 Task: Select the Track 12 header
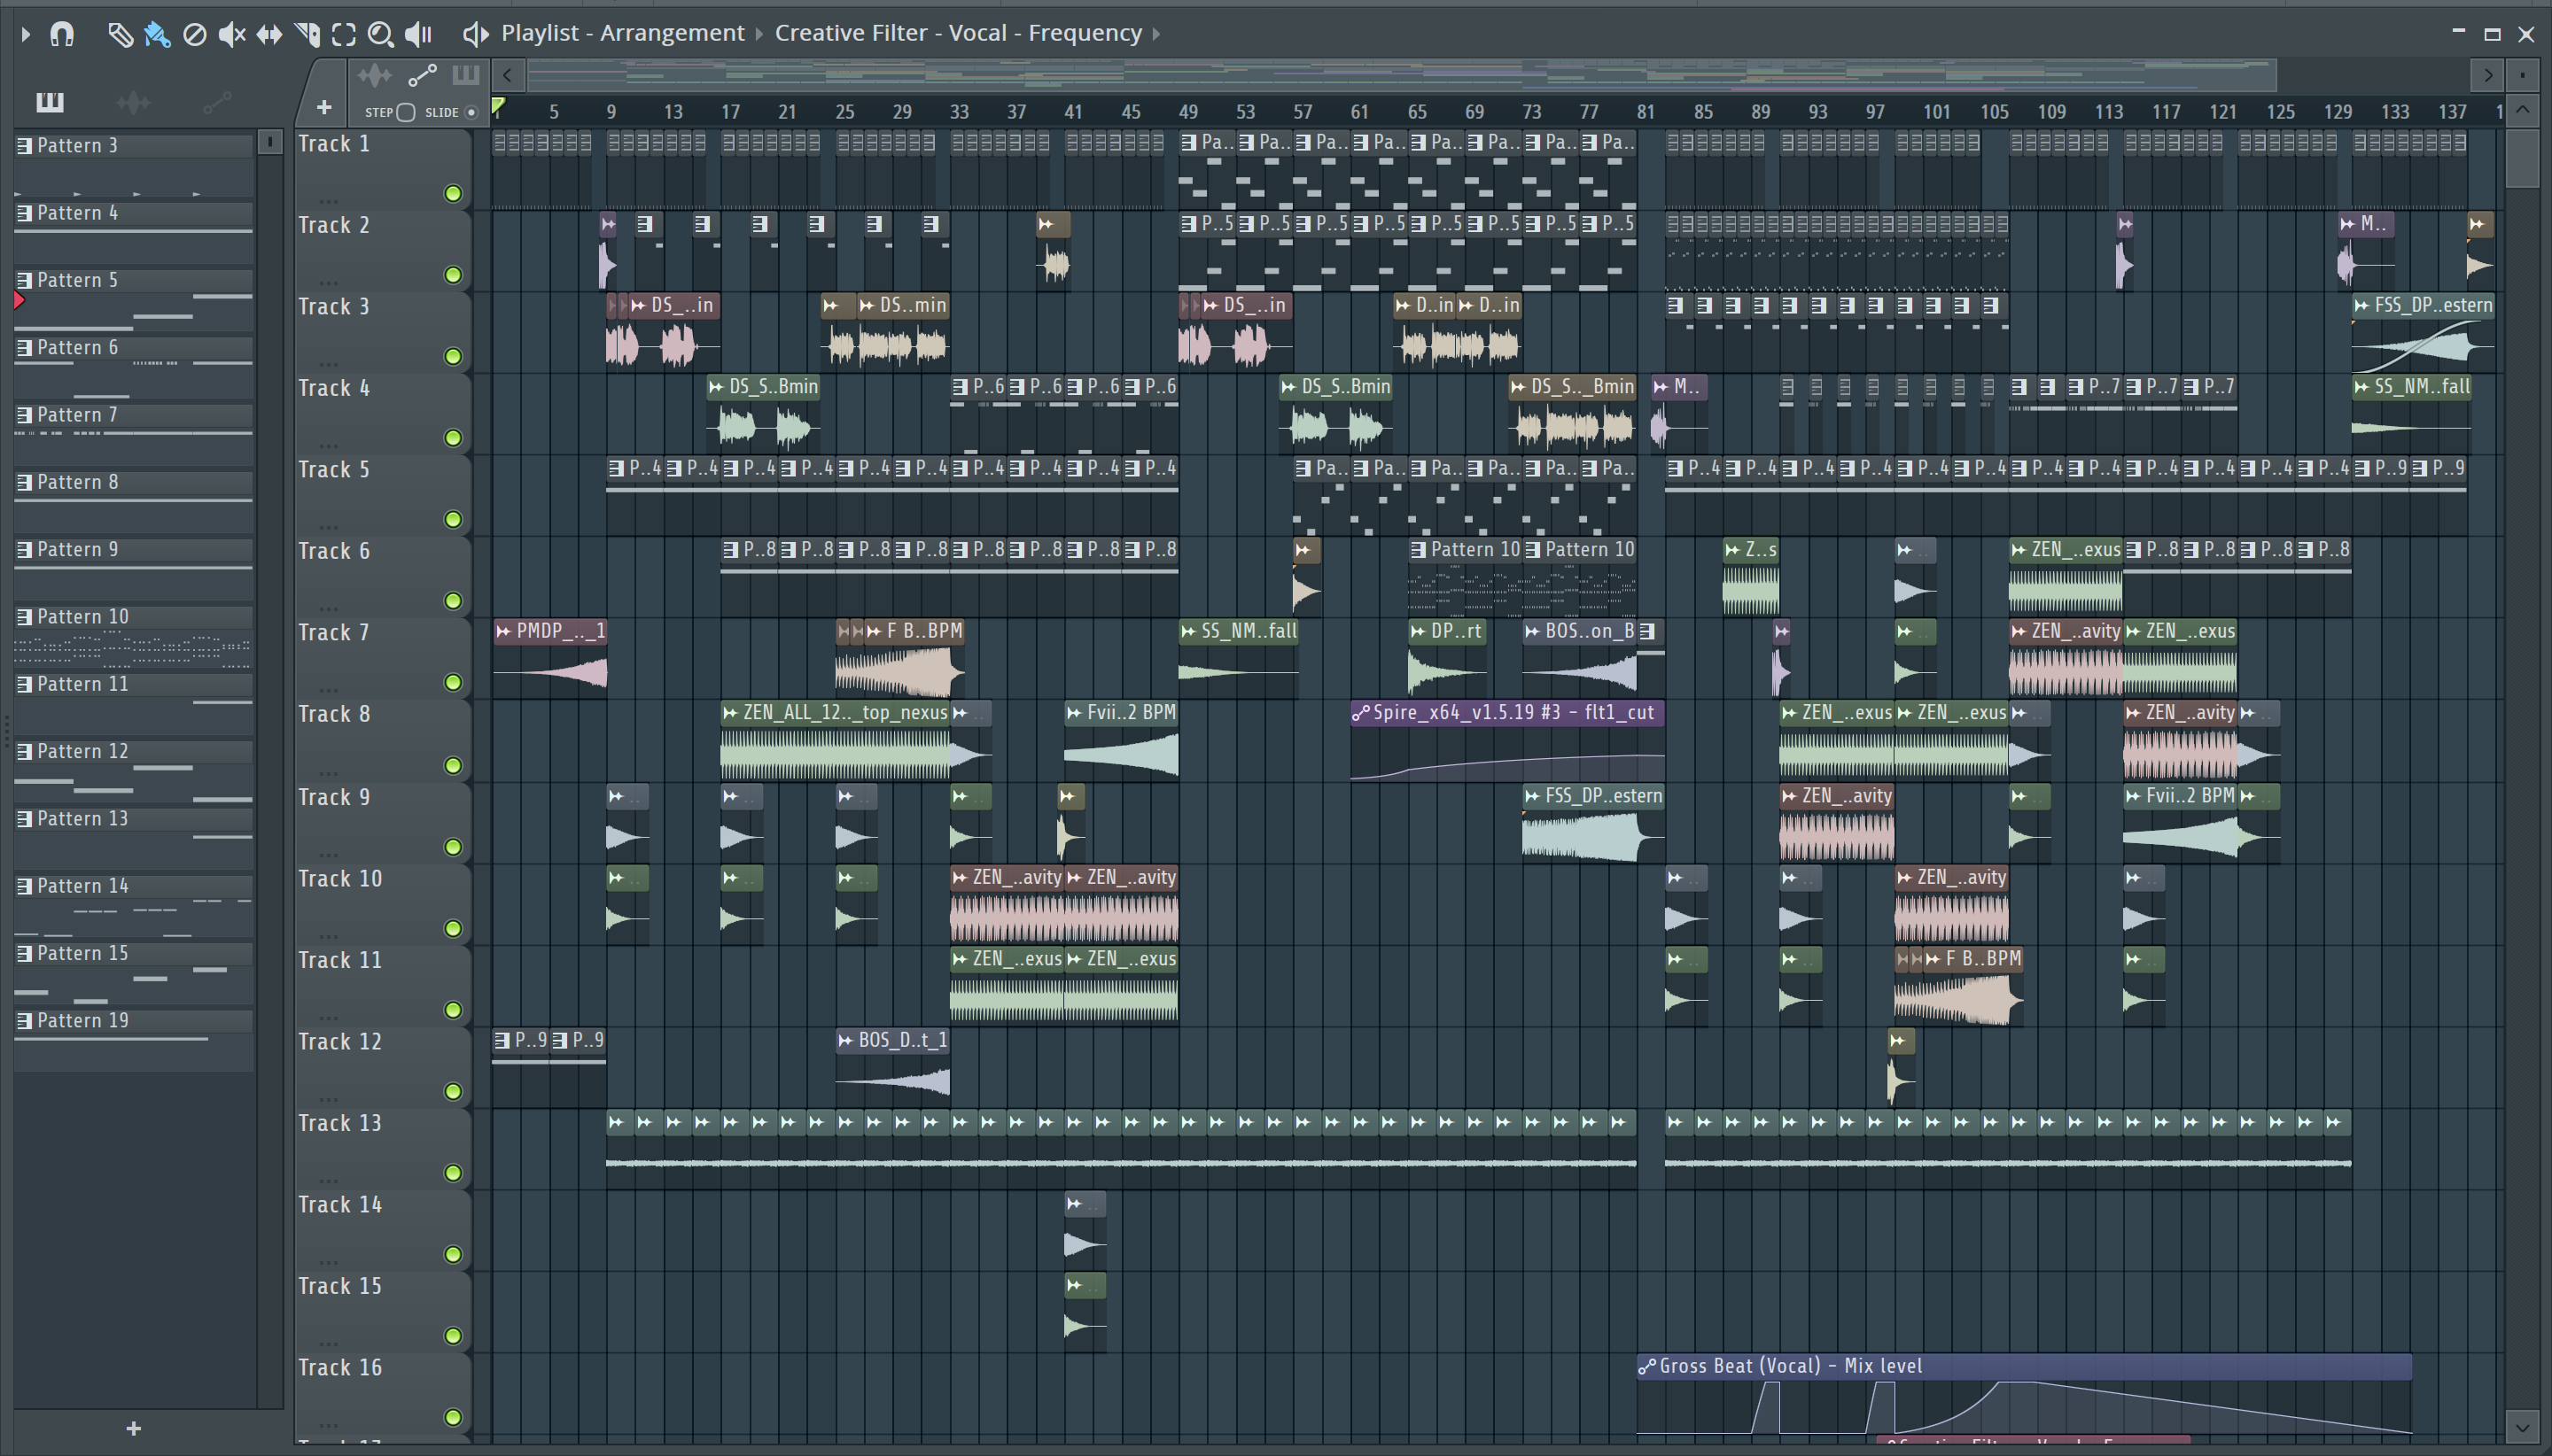click(x=382, y=1066)
